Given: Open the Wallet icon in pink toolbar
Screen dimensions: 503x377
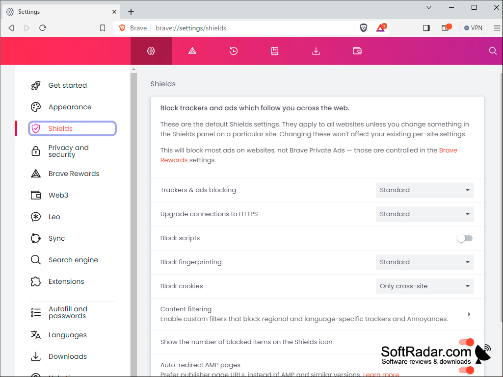Looking at the screenshot, I should [x=357, y=51].
